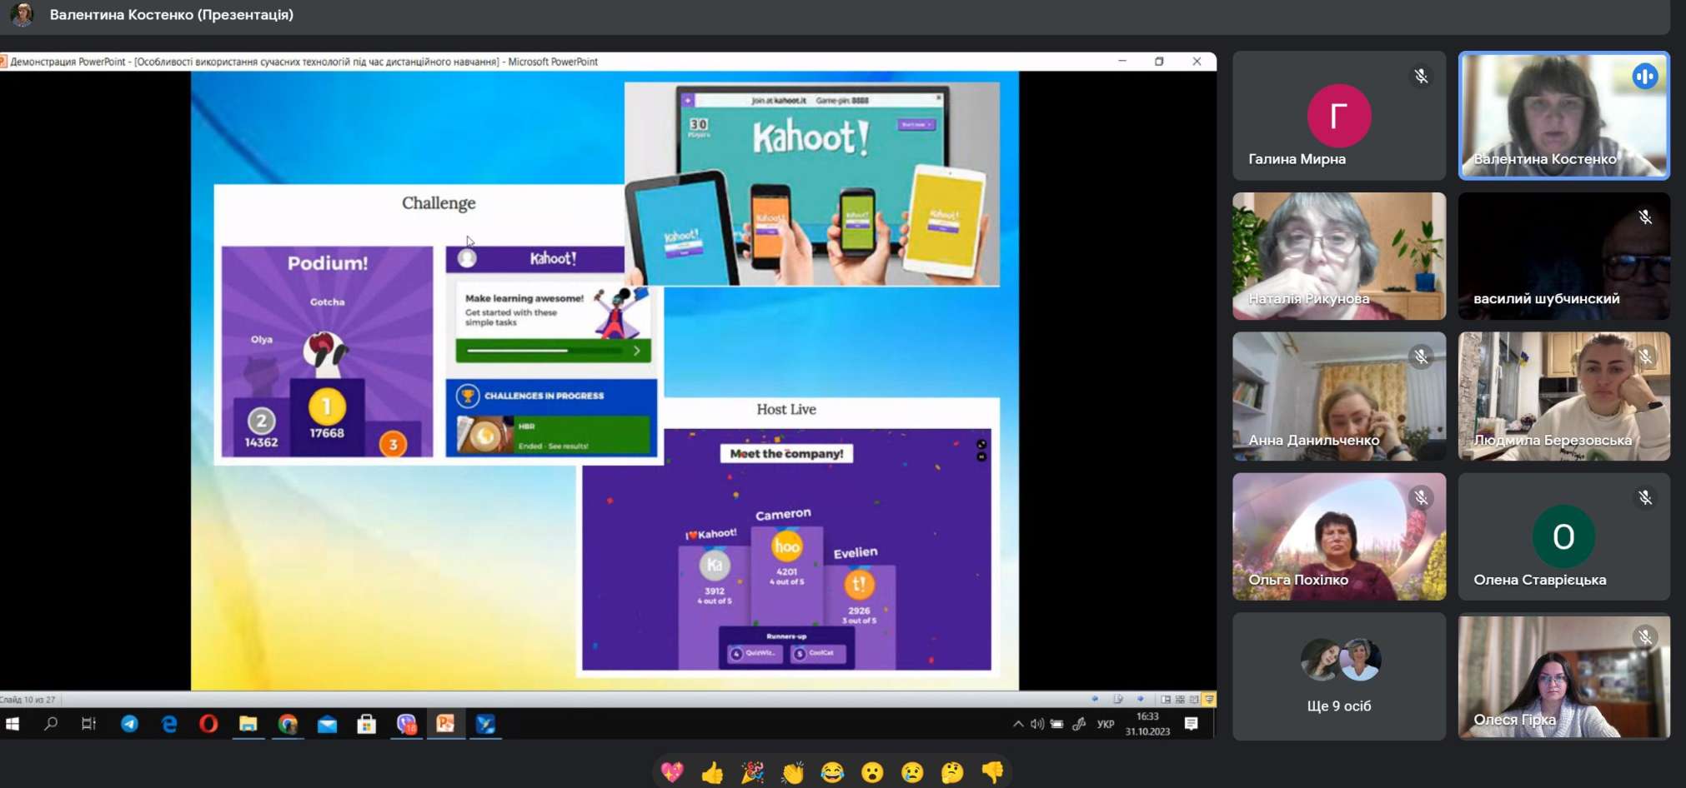Image resolution: width=1686 pixels, height=788 pixels.
Task: Click the speaking indicator on Валентина Костенко tile
Action: point(1645,77)
